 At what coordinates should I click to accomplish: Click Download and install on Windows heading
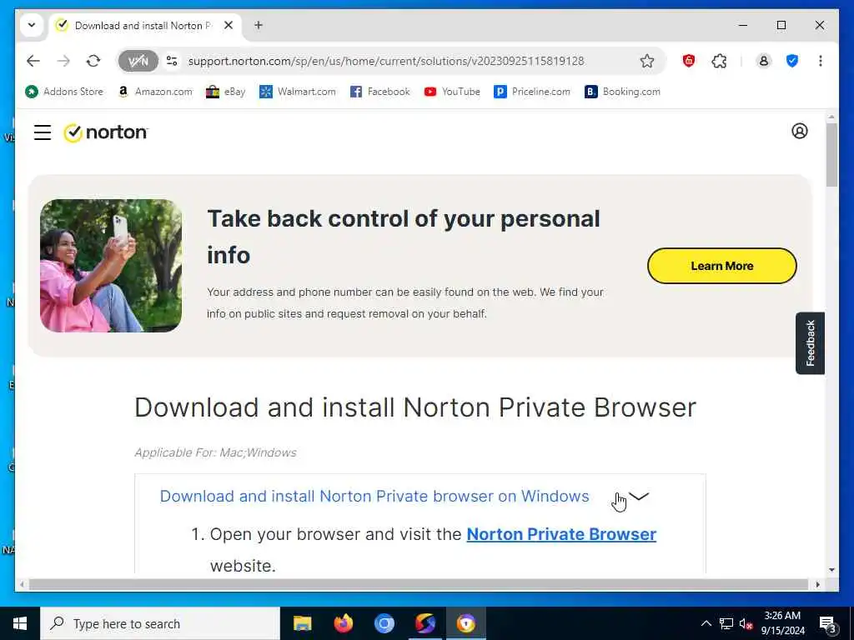(374, 497)
